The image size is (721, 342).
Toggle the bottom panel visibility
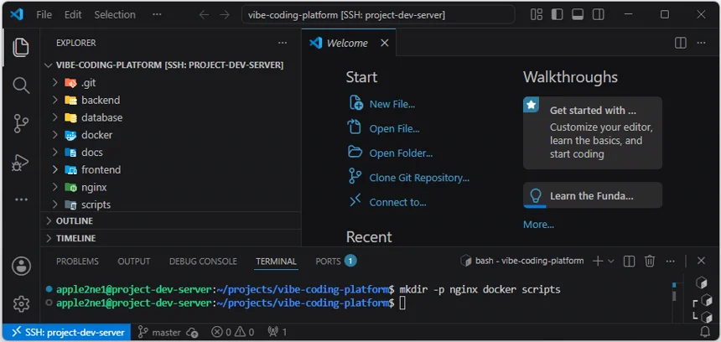(578, 15)
